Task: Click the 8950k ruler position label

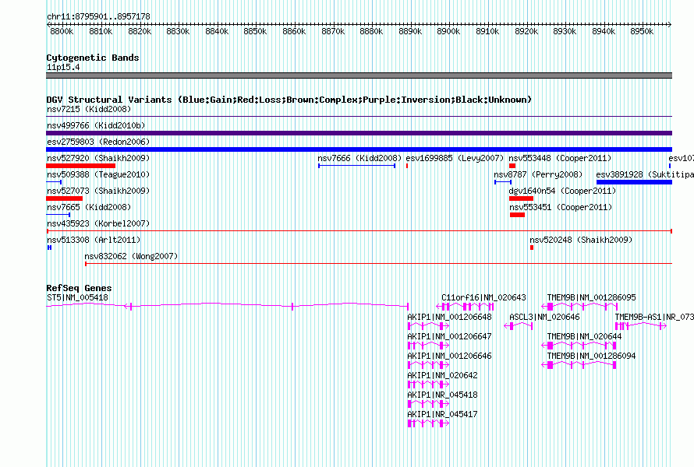Action: point(642,31)
